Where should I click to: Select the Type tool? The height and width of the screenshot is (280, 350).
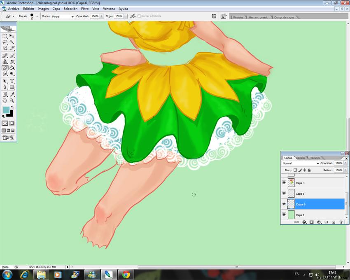point(12,81)
